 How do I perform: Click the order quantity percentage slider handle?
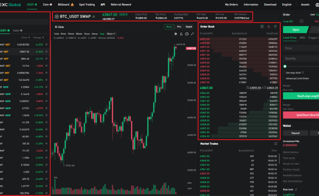pyautogui.click(x=285, y=66)
